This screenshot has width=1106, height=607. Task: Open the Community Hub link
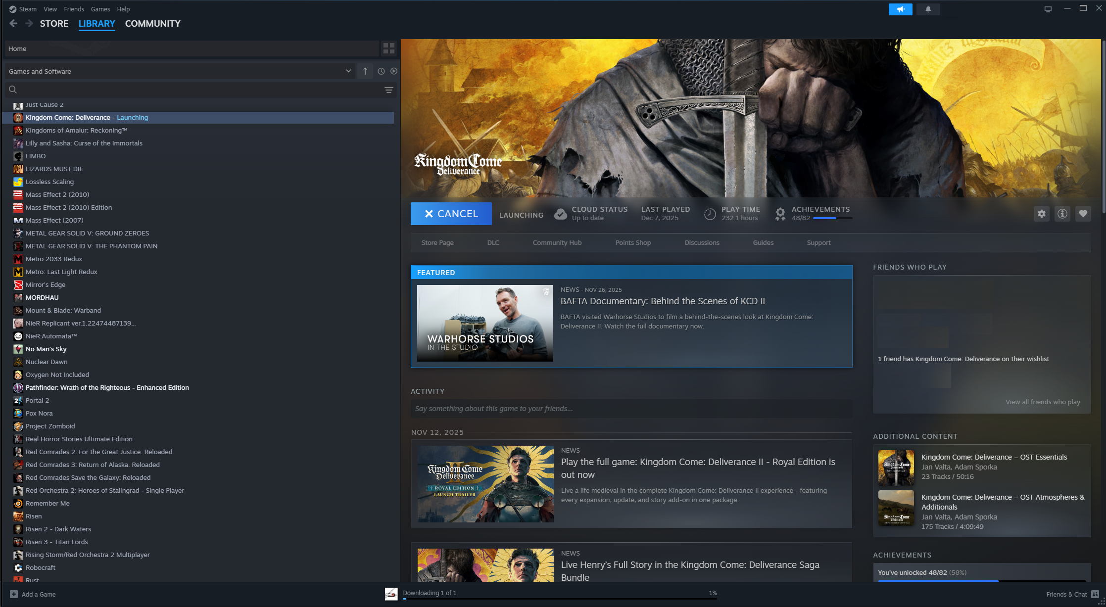[557, 243]
